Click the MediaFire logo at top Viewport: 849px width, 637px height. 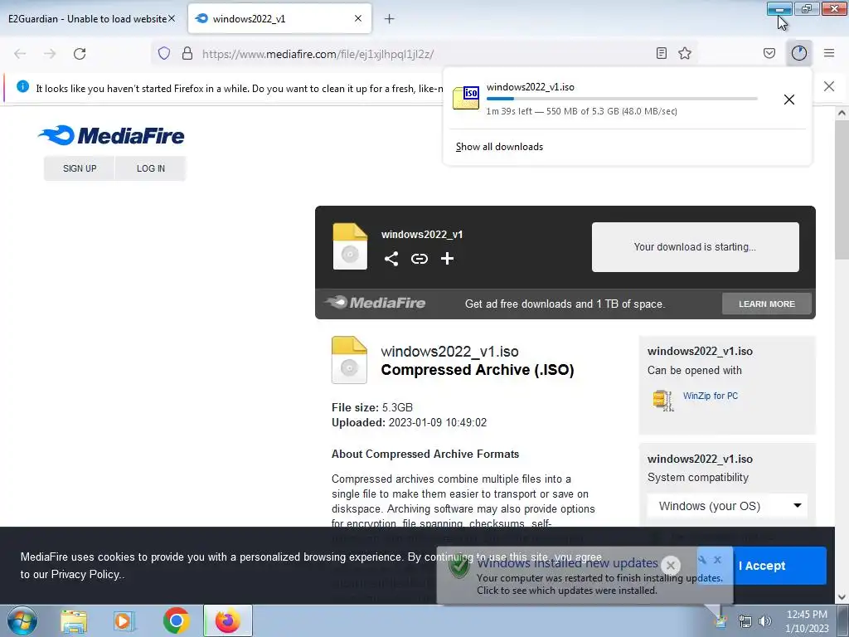tap(112, 135)
